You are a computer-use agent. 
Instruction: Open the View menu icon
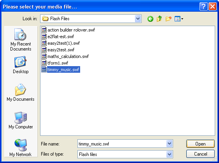pyautogui.click(x=179, y=19)
